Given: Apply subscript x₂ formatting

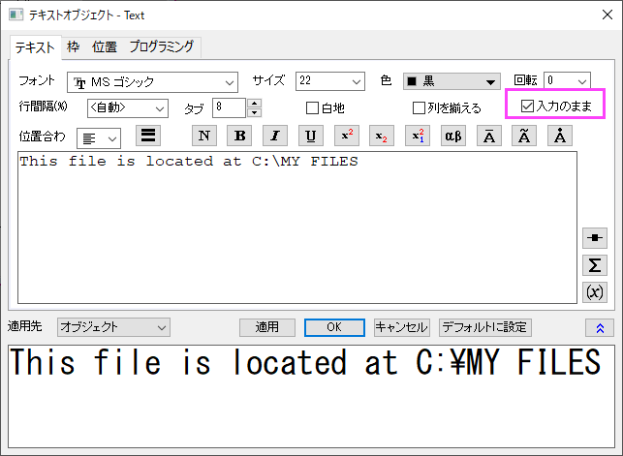Looking at the screenshot, I should pyautogui.click(x=382, y=136).
